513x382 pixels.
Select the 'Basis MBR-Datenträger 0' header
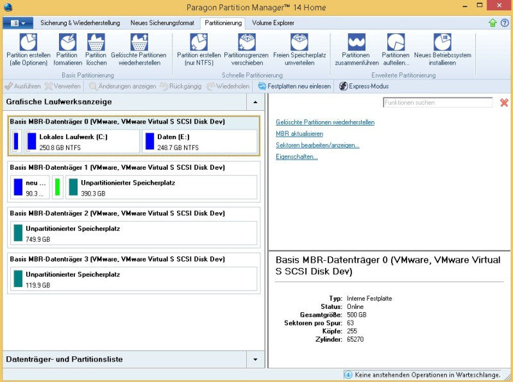117,122
